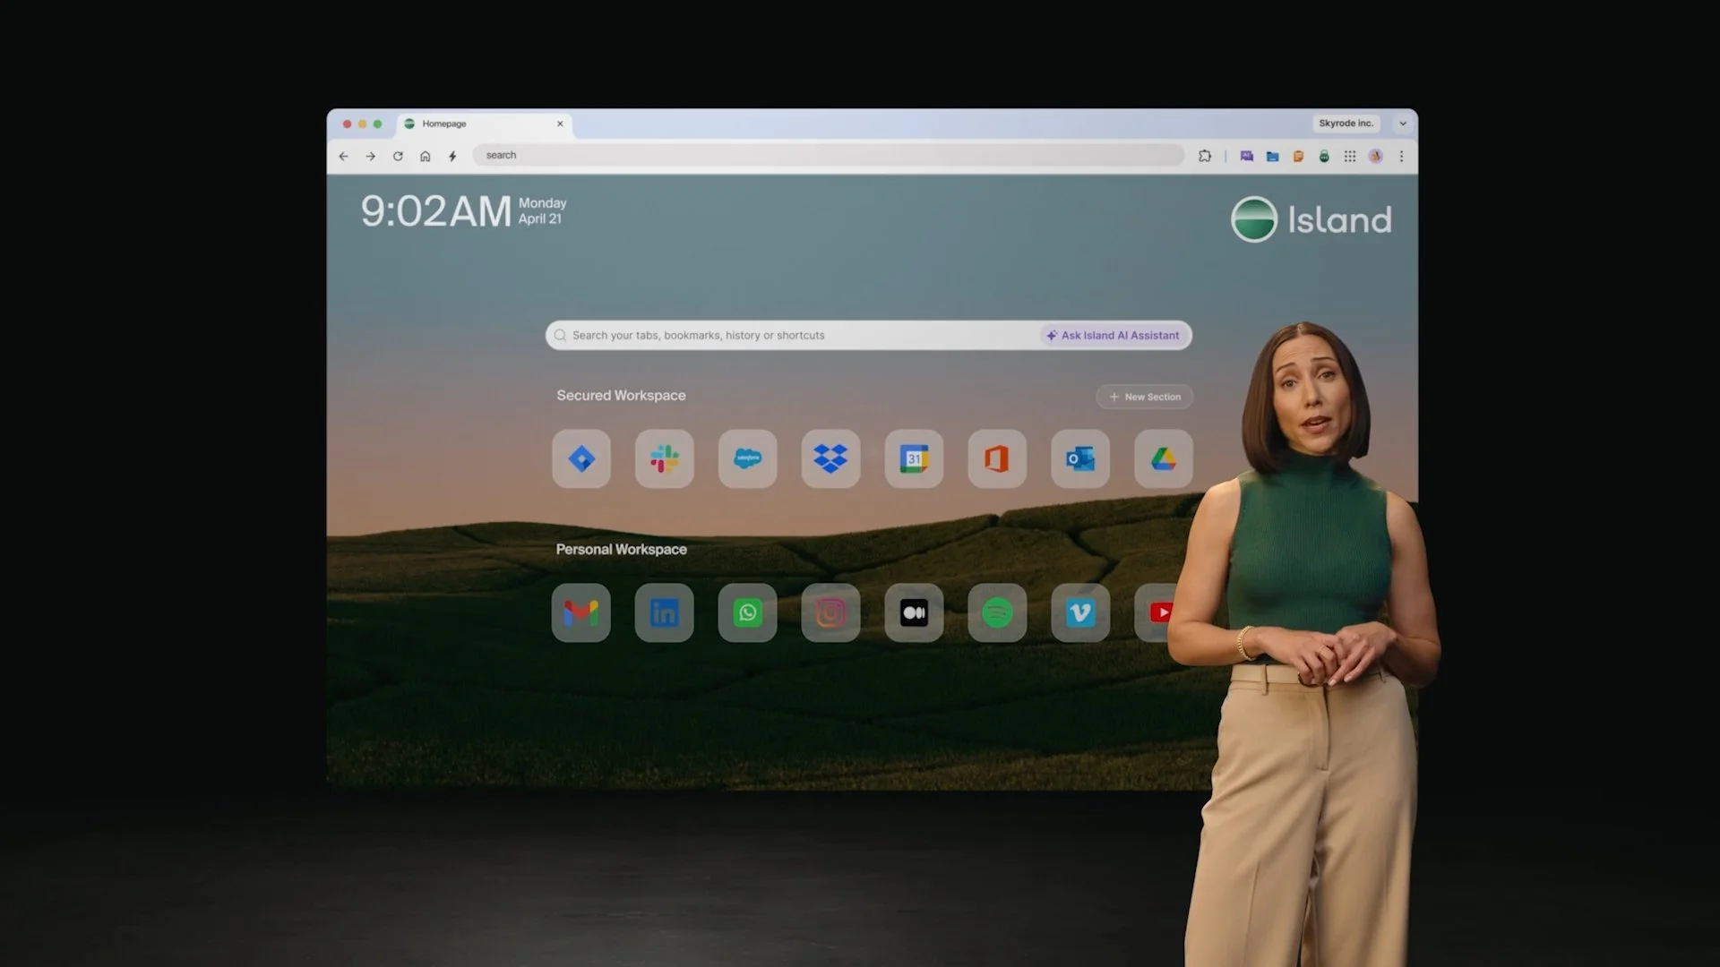Screen dimensions: 1720x967
Task: Go forward using the forward arrow
Action: (371, 156)
